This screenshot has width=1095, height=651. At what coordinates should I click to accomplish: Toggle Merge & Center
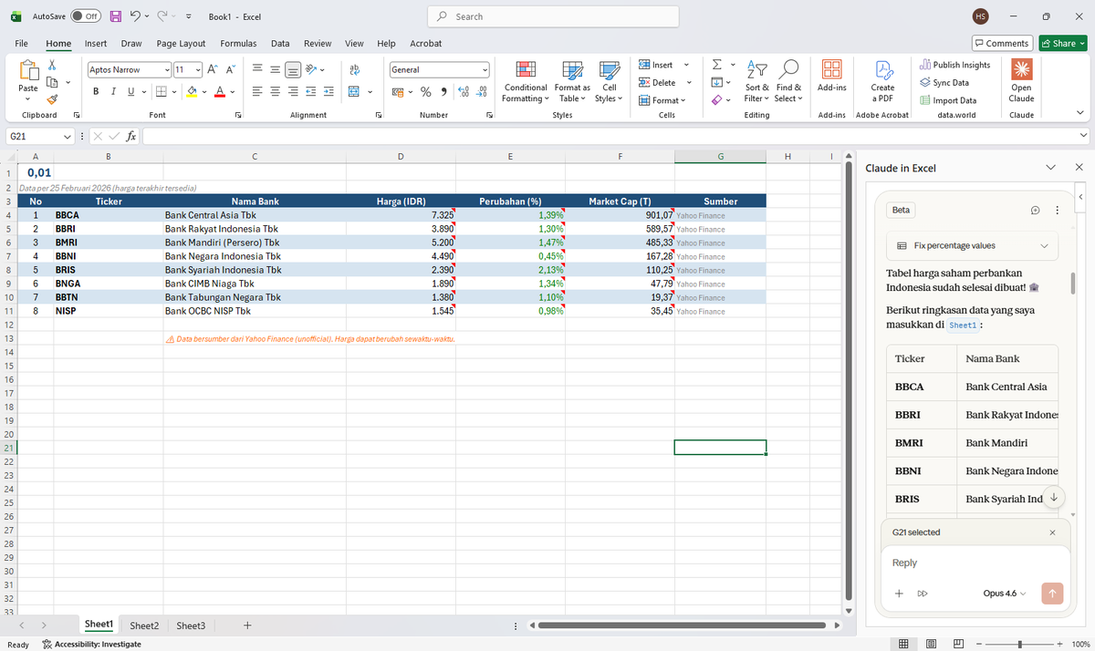click(x=354, y=91)
